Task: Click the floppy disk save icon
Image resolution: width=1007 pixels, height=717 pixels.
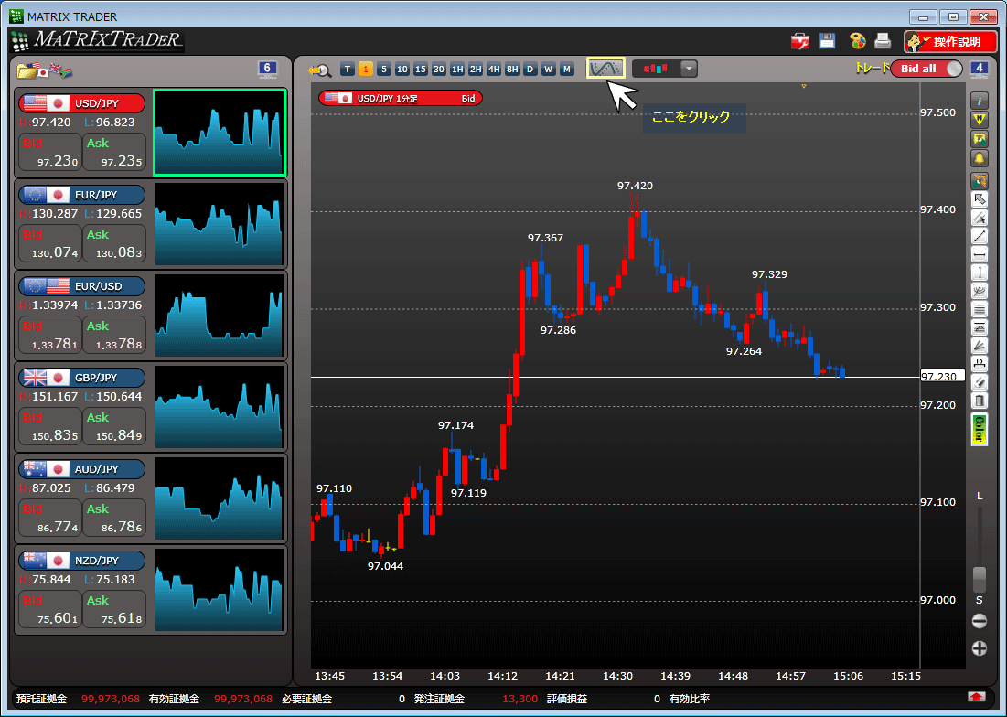Action: (x=827, y=41)
